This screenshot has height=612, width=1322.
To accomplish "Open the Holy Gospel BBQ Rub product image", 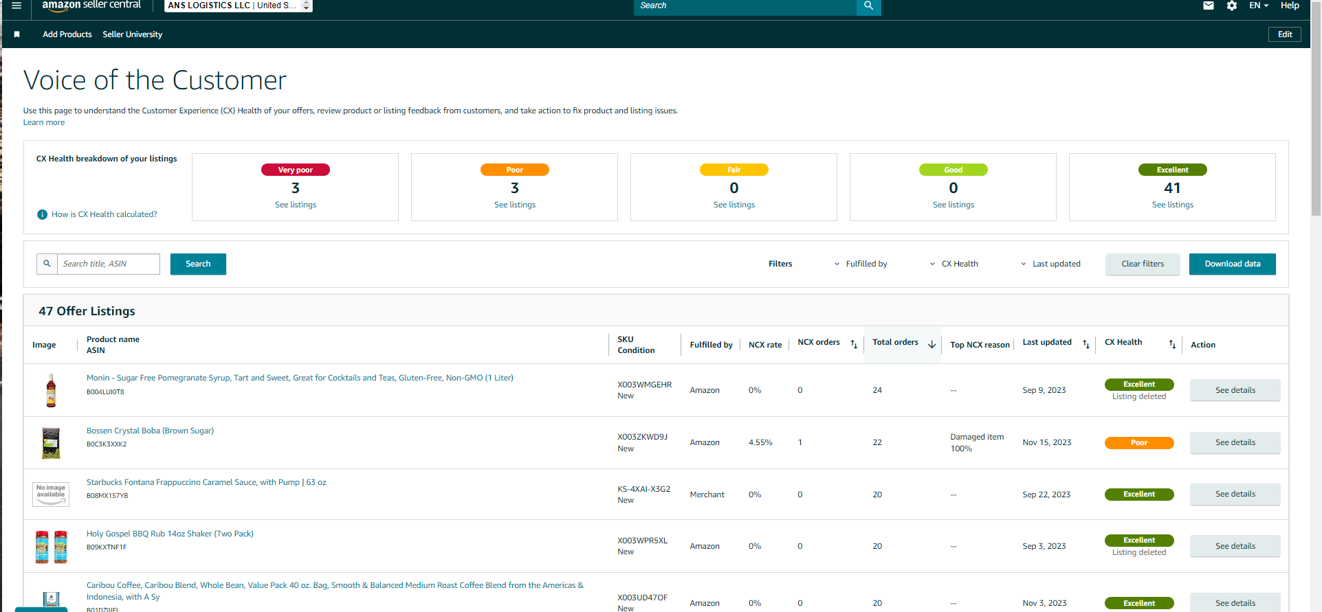I will [x=52, y=547].
